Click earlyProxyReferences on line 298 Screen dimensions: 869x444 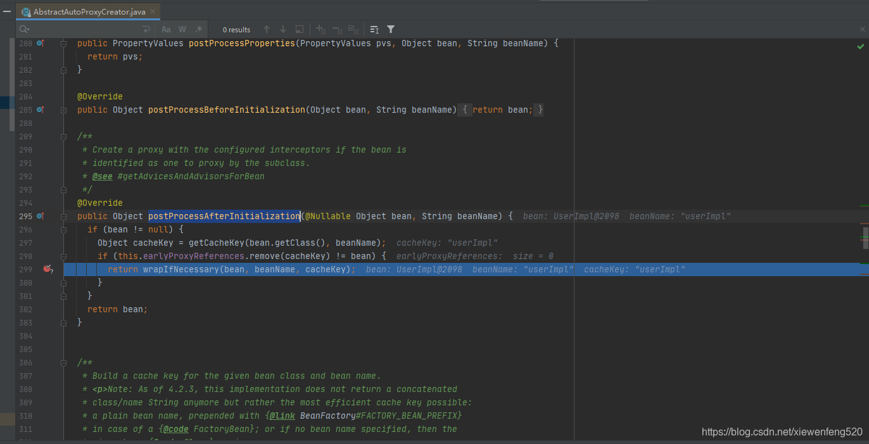(189, 256)
